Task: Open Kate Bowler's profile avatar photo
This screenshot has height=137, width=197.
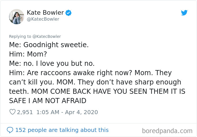Action: coord(16,16)
